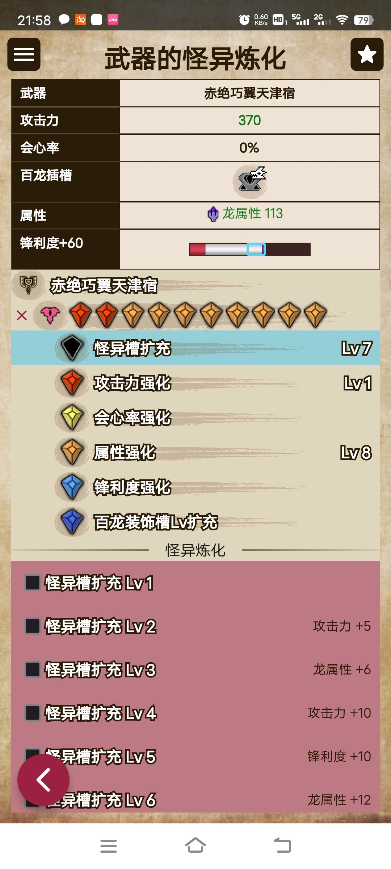Check 怪异槽扩充 Lv1 checkbox
The image size is (391, 869).
click(33, 583)
